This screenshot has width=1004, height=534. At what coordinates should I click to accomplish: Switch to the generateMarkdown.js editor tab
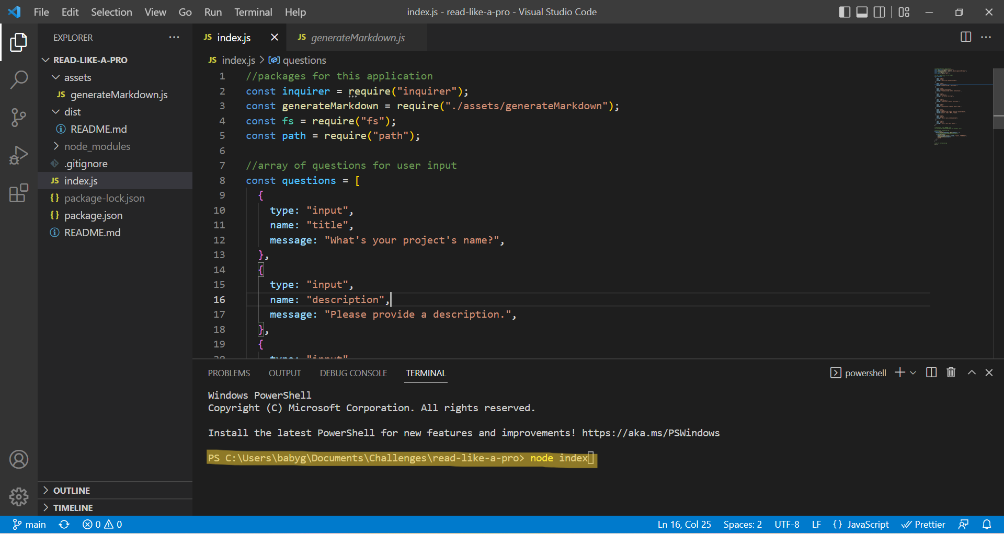[358, 38]
